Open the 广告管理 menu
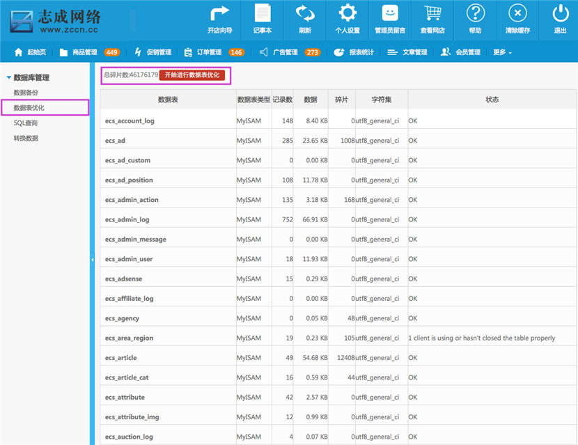 point(285,52)
